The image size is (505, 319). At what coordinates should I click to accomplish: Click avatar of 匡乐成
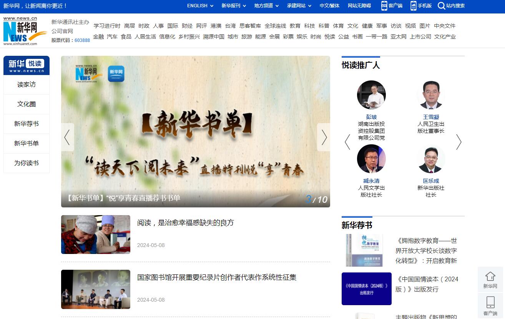pyautogui.click(x=431, y=159)
